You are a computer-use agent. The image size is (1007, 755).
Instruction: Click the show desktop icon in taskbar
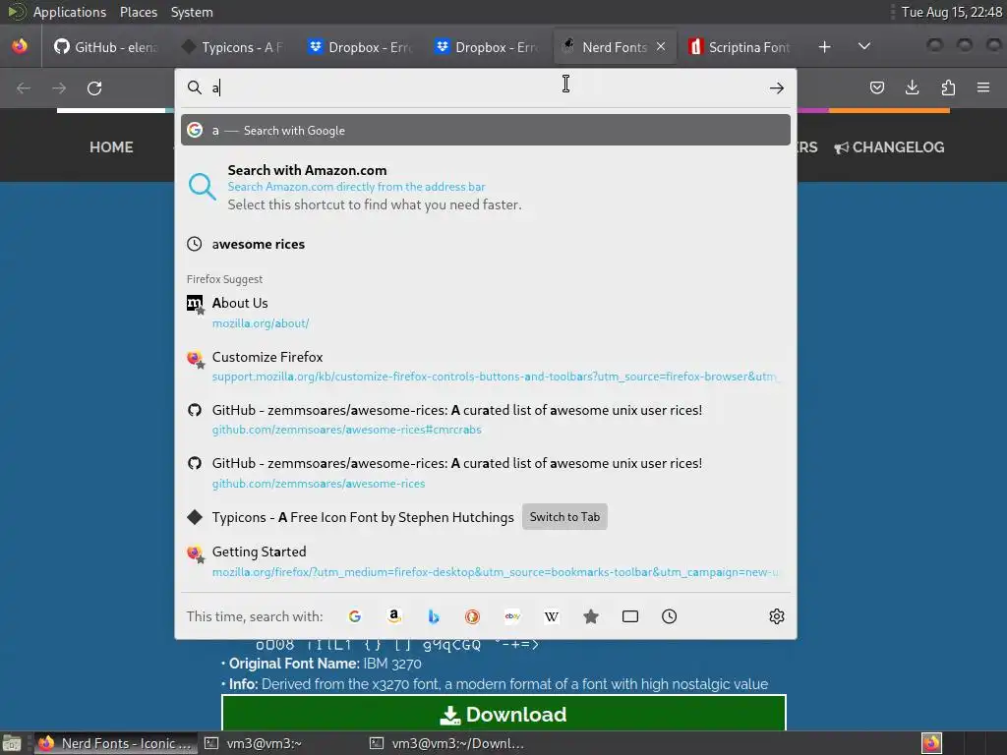(12, 743)
